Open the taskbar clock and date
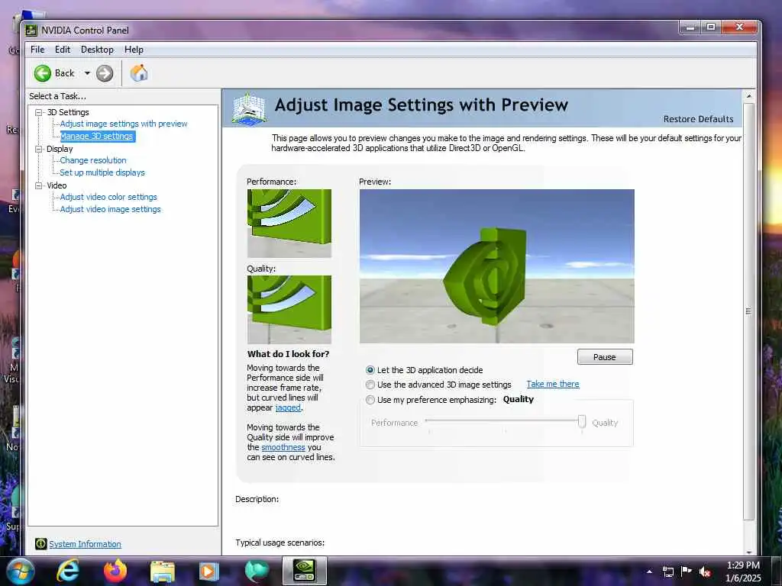This screenshot has width=782, height=586. coord(743,572)
